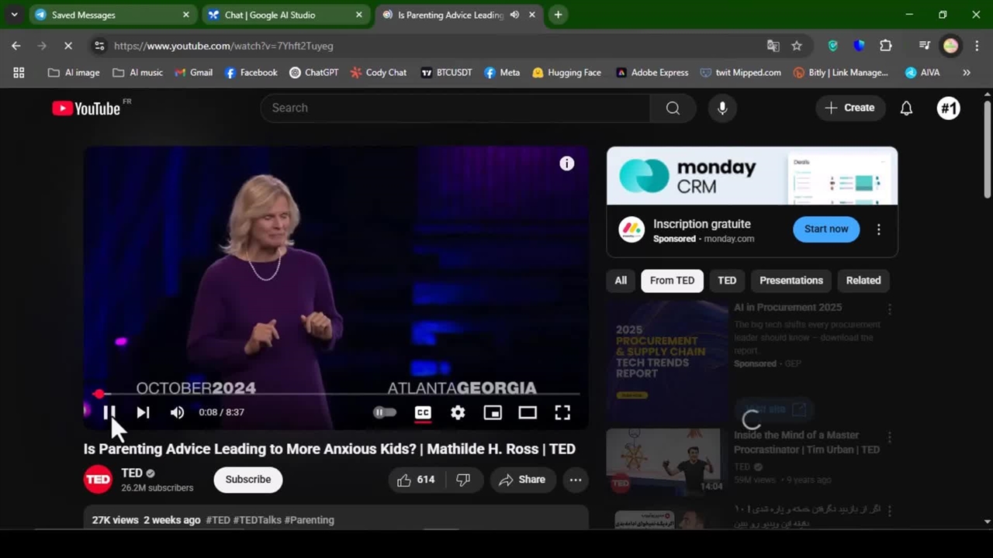Open the player settings gear
Screen dimensions: 993x558
pyautogui.click(x=458, y=412)
